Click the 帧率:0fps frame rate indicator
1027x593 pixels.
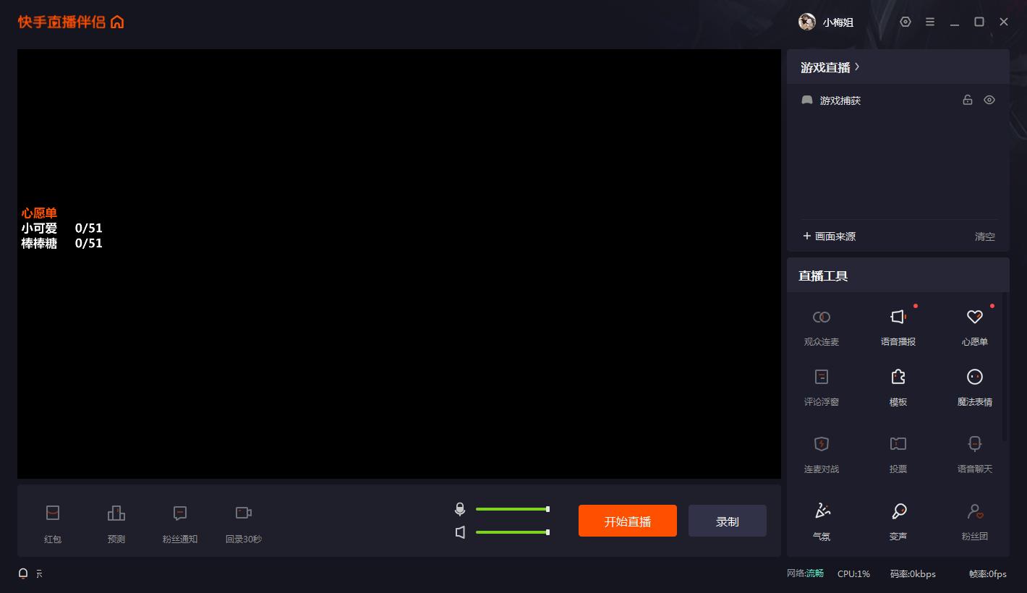point(988,573)
